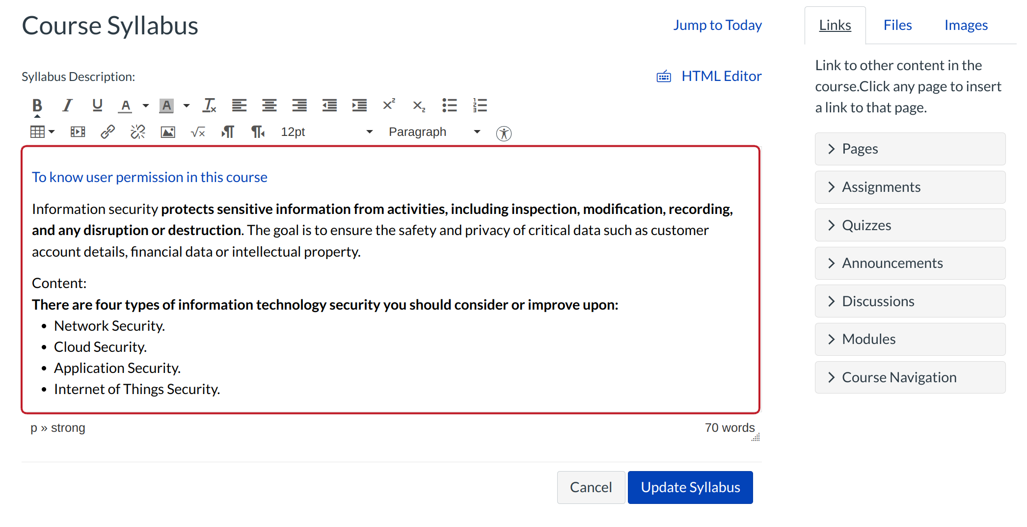Switch to the Images tab

tap(966, 25)
